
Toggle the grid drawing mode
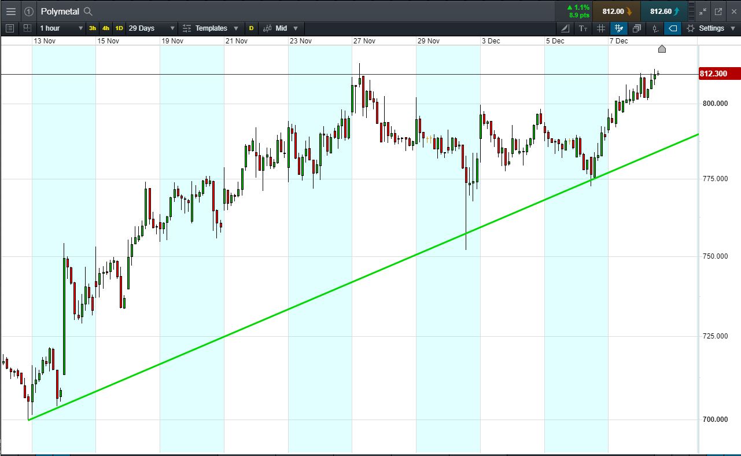tap(619, 28)
